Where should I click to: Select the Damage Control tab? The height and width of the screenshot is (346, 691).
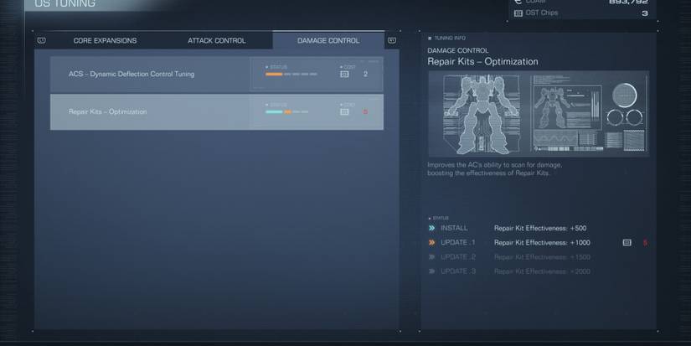pos(328,40)
